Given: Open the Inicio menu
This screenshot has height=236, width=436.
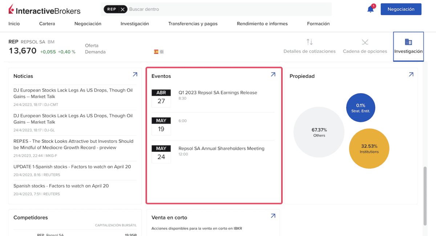Looking at the screenshot, I should click(14, 24).
